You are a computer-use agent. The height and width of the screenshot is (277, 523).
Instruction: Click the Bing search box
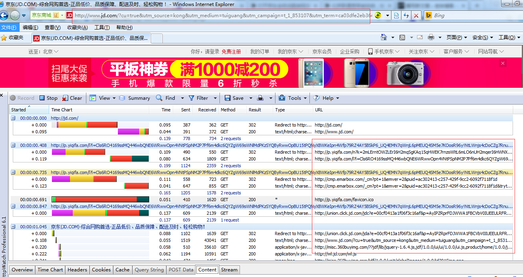click(472, 15)
